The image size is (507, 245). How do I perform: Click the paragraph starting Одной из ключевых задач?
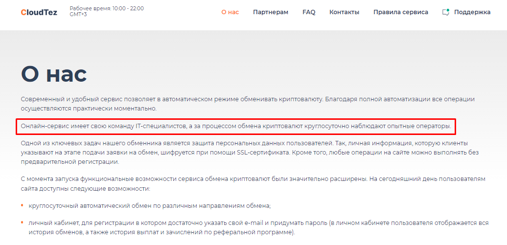(x=250, y=152)
